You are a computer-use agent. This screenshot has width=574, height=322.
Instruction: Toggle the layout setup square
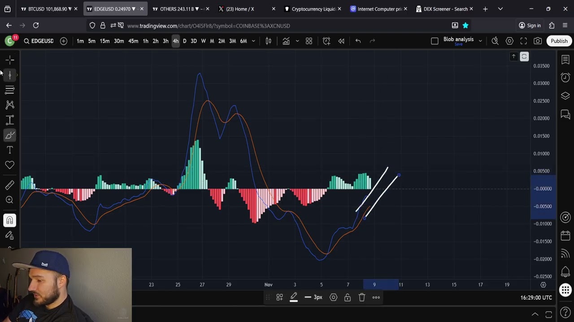pyautogui.click(x=435, y=41)
